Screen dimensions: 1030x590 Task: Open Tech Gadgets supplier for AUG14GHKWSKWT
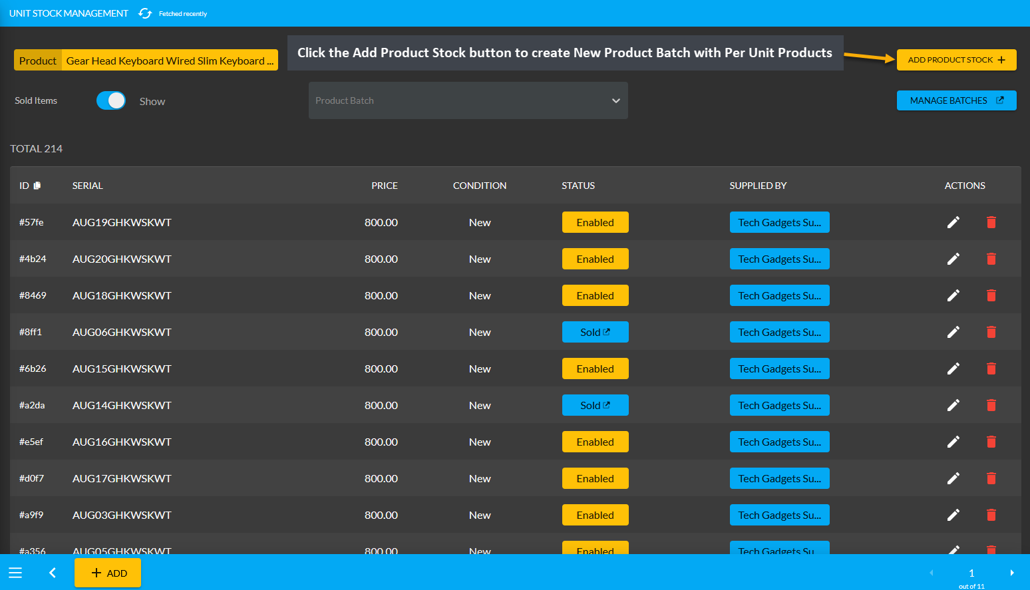coord(780,405)
